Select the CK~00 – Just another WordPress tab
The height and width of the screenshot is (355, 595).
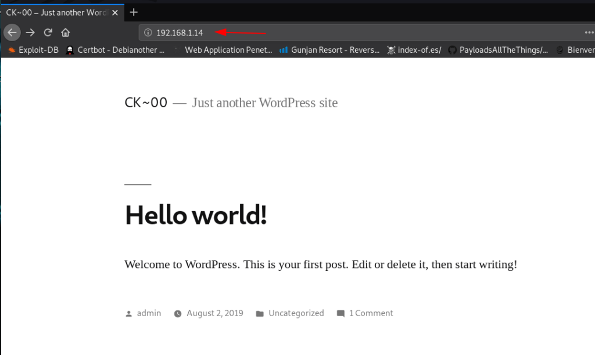62,13
